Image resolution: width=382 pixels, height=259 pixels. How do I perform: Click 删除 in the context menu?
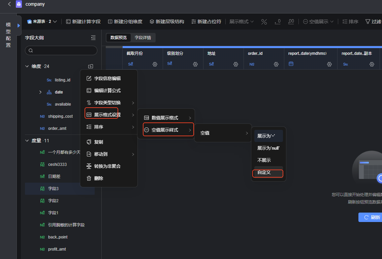[98, 178]
